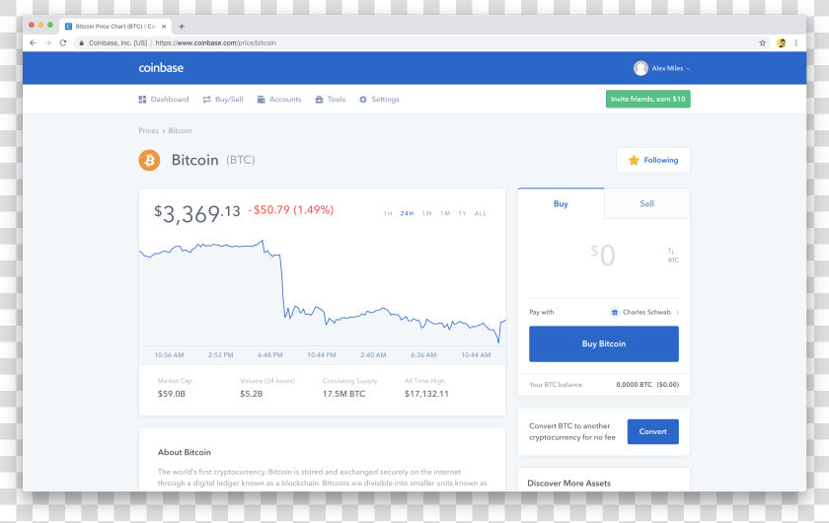
Task: Close the Bitcoin Price Chart tab
Action: click(164, 27)
